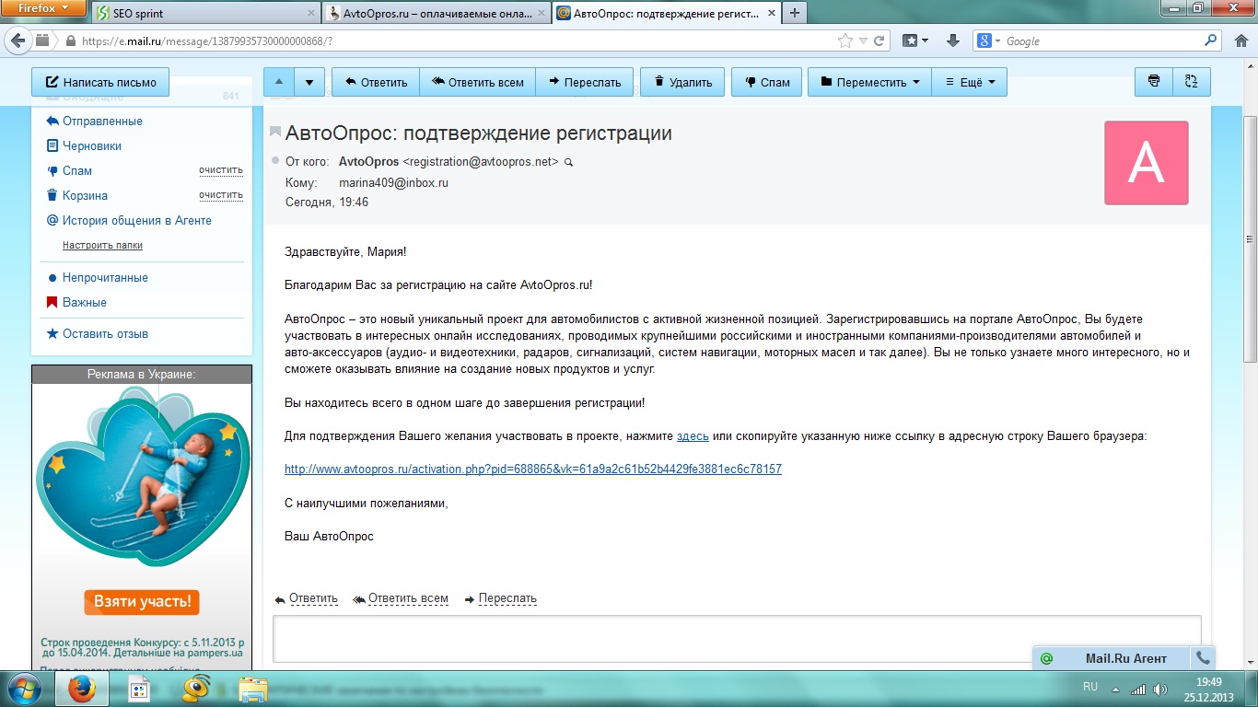Screen dimensions: 1258x707
Task: Open the Windows Start button
Action: 24,689
